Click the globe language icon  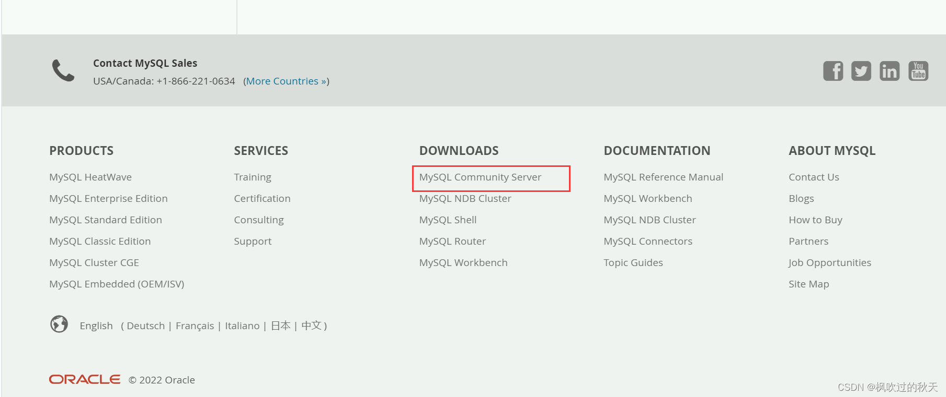coord(59,324)
